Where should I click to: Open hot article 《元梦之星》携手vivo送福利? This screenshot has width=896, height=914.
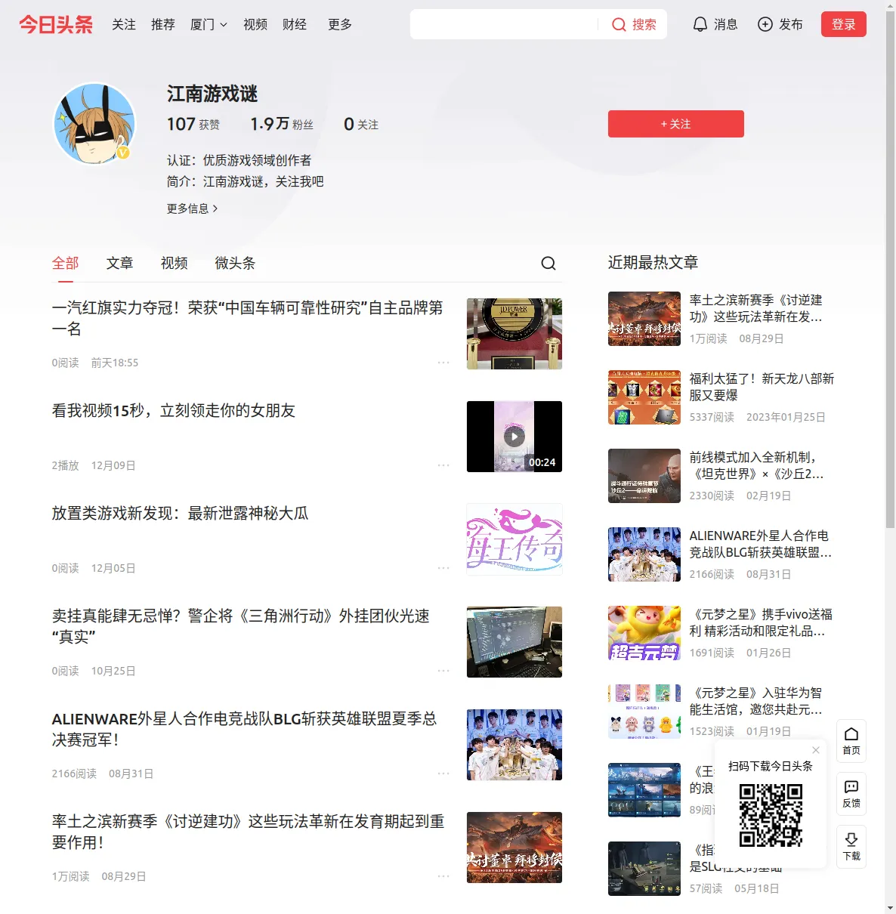click(x=762, y=622)
